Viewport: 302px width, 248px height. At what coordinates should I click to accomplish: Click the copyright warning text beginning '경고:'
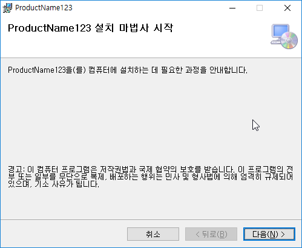coord(150,176)
